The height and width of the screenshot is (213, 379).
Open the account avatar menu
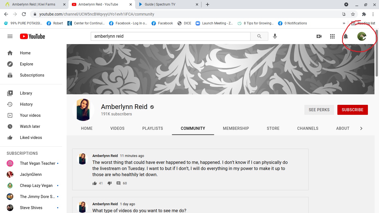coord(362,36)
